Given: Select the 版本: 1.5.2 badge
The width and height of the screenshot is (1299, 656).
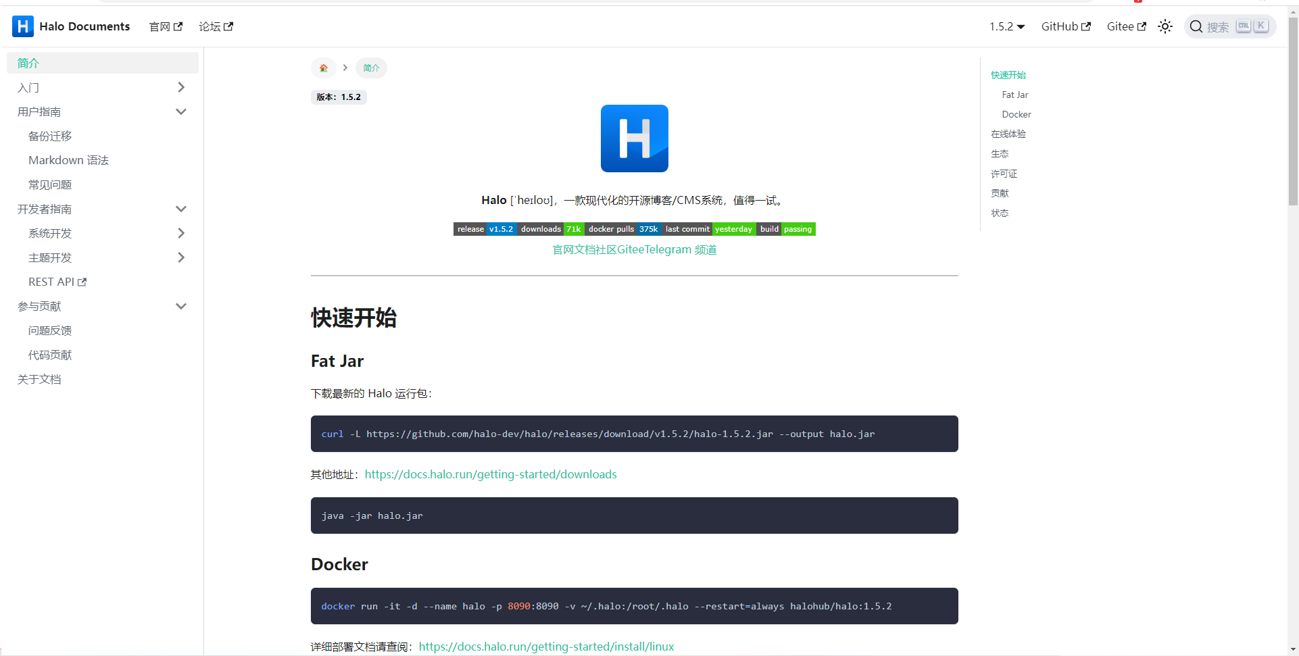Looking at the screenshot, I should click(339, 97).
